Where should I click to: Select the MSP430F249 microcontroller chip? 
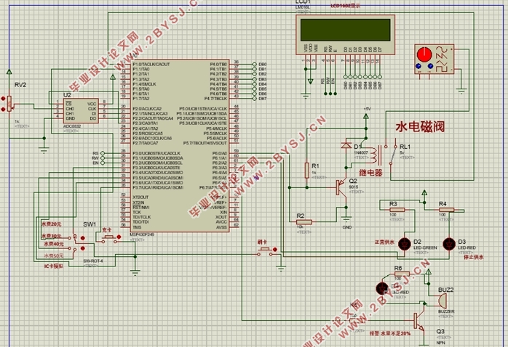click(x=180, y=146)
